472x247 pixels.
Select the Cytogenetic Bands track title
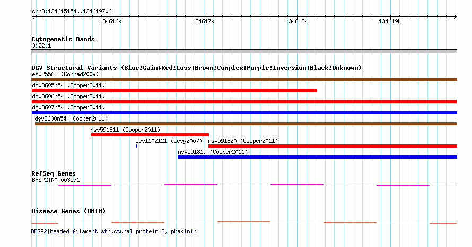(63, 39)
